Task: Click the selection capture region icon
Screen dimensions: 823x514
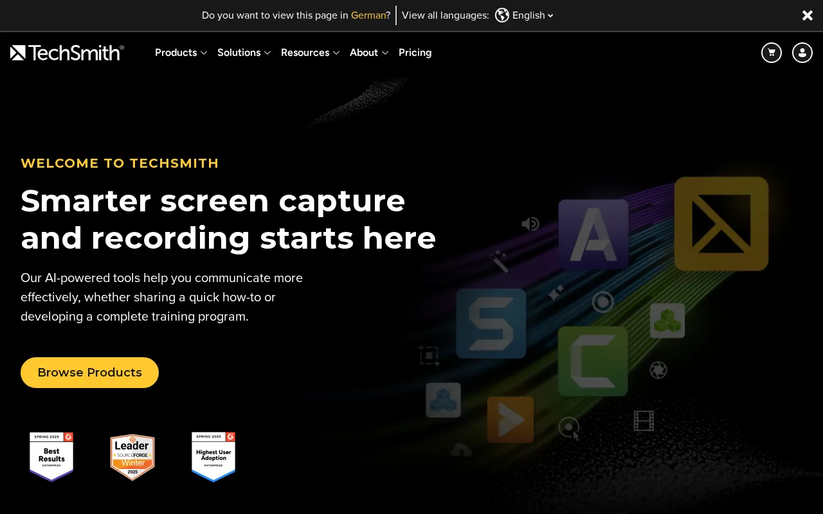Action: (429, 355)
